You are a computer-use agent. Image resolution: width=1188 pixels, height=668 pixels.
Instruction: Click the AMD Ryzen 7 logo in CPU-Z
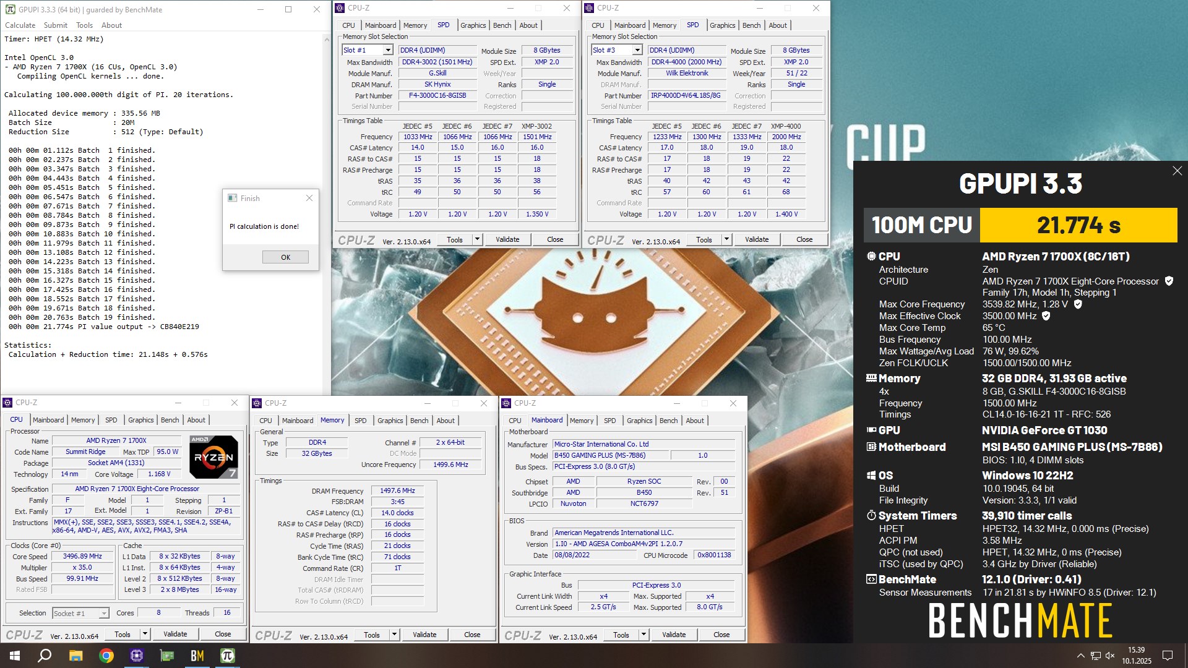click(x=213, y=457)
